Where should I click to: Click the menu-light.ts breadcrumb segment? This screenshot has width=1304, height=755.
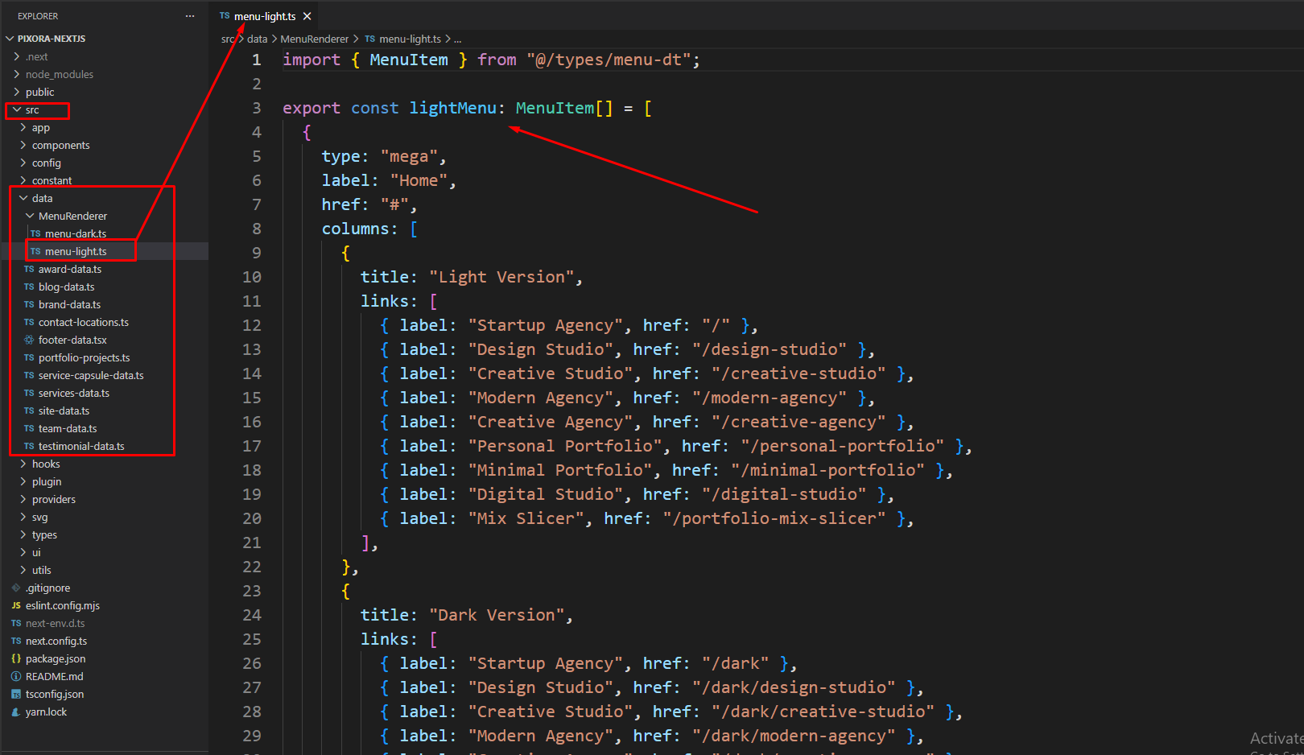(x=403, y=39)
